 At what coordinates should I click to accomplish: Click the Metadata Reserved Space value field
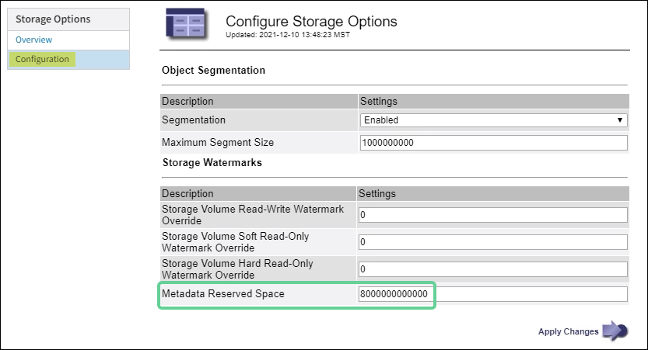pyautogui.click(x=493, y=294)
